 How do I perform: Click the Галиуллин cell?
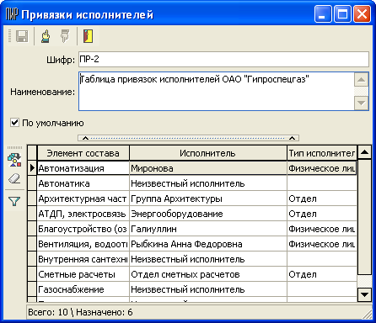point(208,229)
